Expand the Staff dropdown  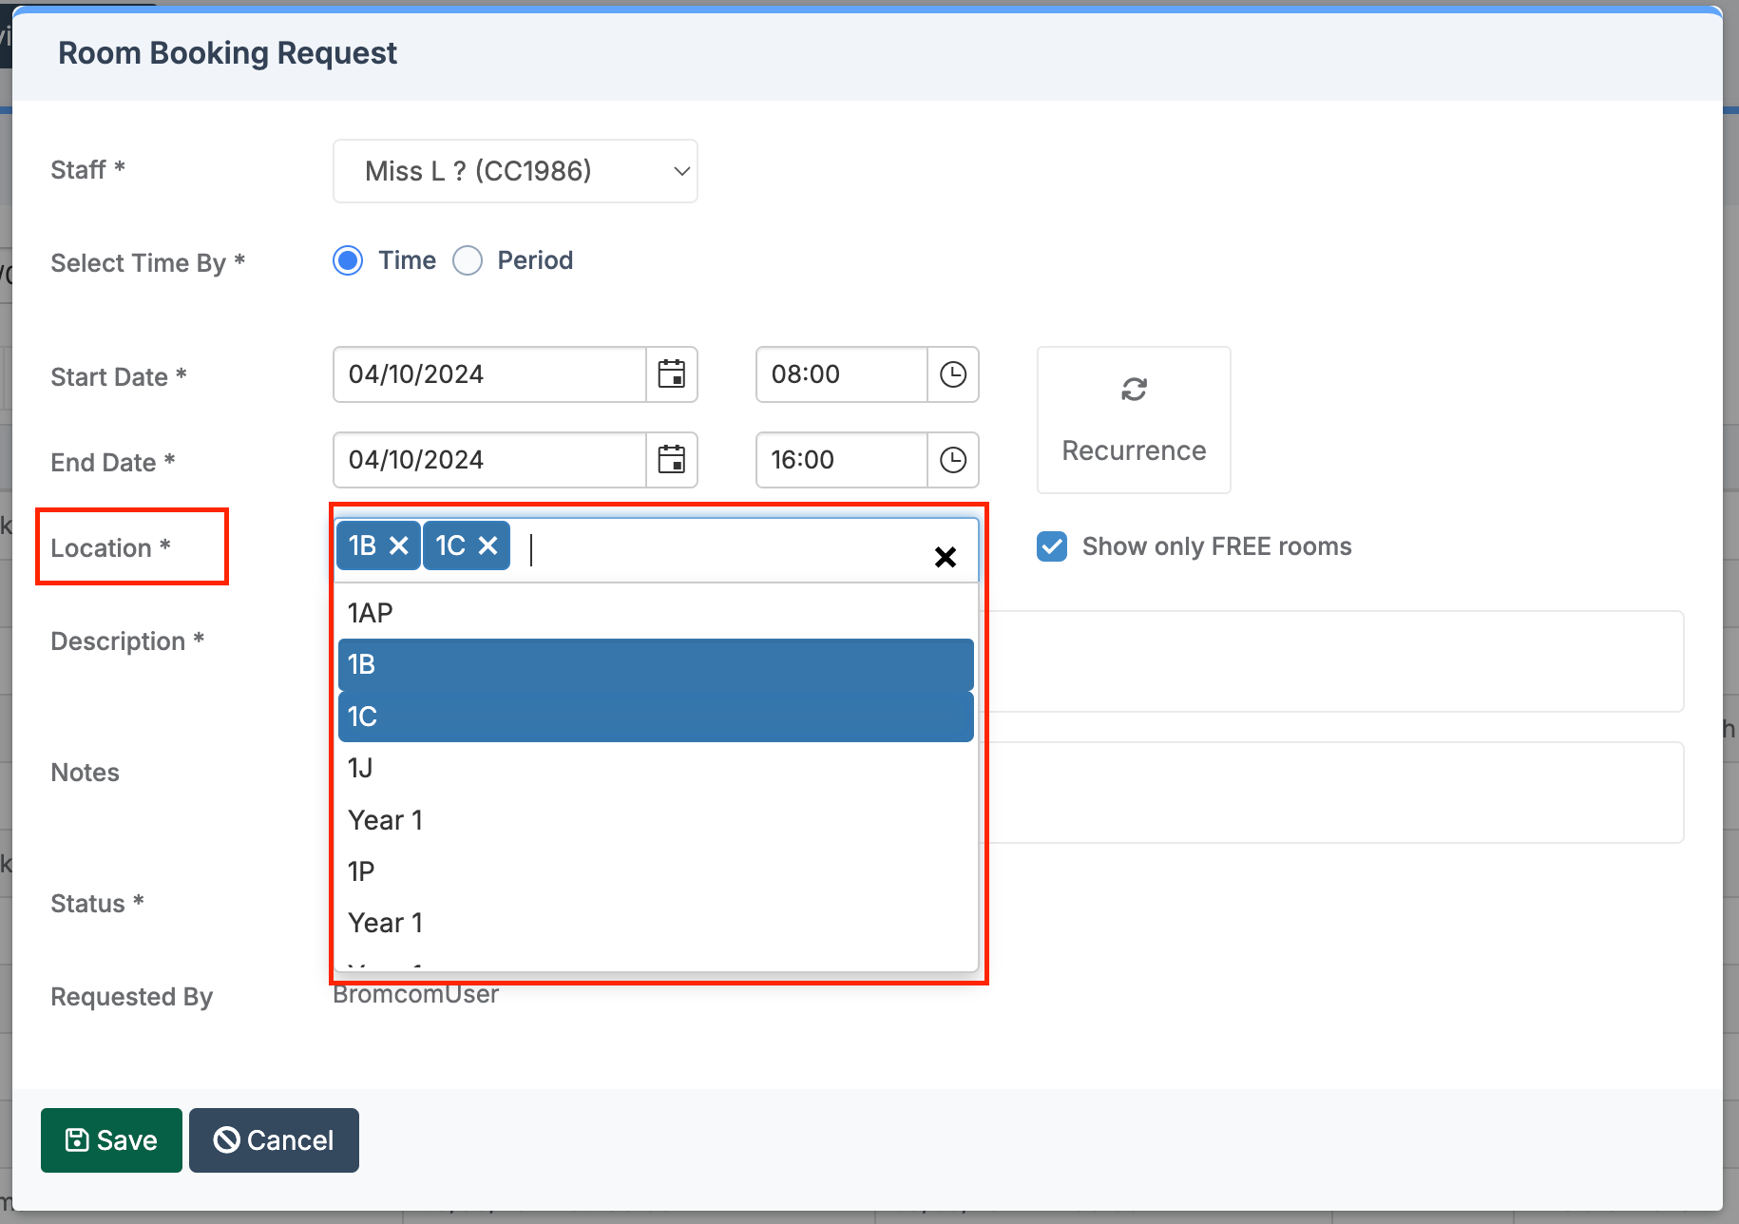pos(515,171)
